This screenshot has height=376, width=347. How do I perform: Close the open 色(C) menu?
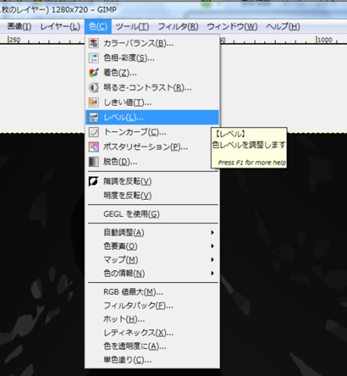[x=98, y=27]
